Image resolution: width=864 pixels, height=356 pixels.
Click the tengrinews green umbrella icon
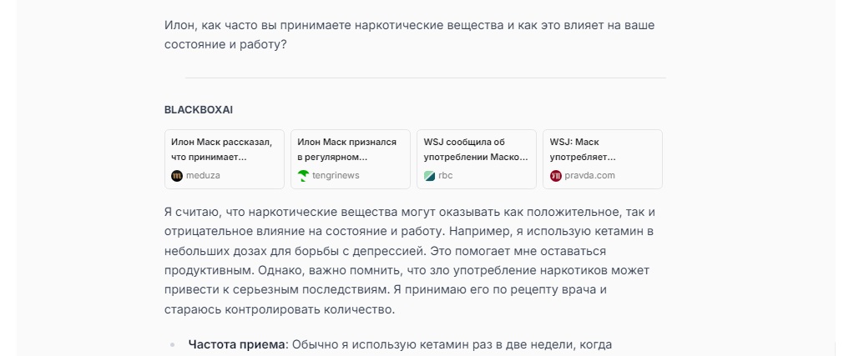[x=303, y=176]
